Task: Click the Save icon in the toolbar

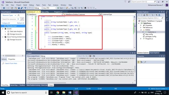Action: (19, 8)
